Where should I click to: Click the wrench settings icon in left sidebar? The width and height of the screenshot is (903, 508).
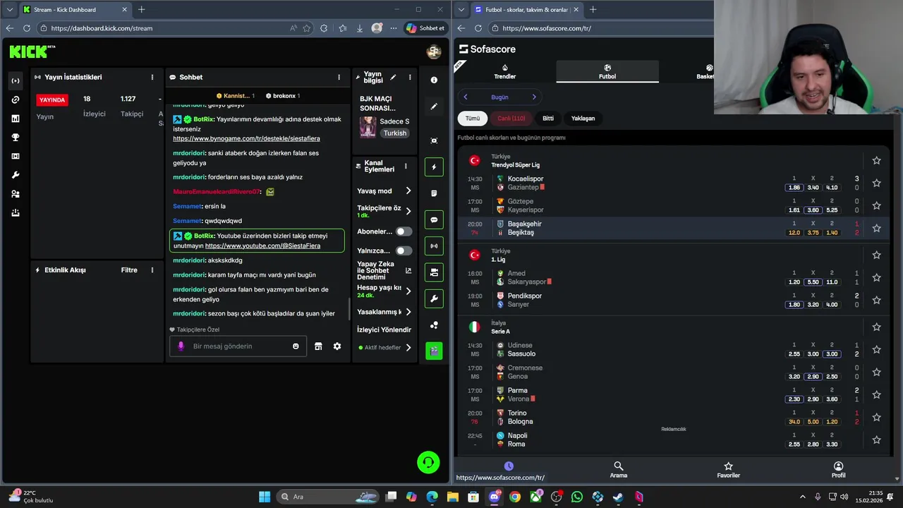pyautogui.click(x=16, y=175)
